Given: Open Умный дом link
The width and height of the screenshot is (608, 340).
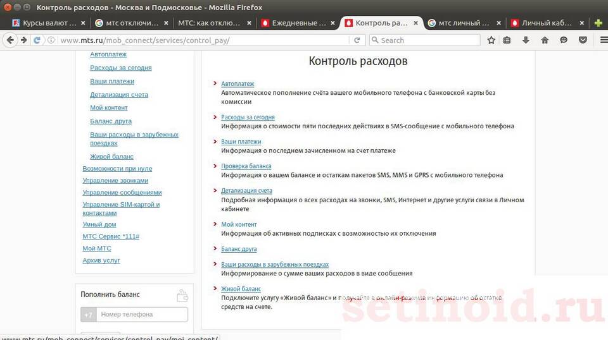Looking at the screenshot, I should pos(99,224).
